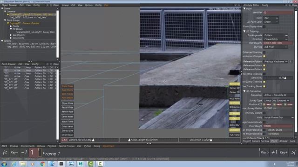The width and height of the screenshot is (298, 167).
Task: Open Survey Type dropdown Lineup Only Surveyed
Action: [x=277, y=101]
